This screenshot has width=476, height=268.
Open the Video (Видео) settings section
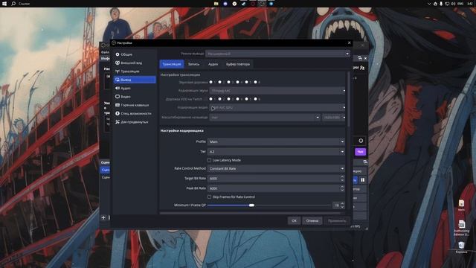click(x=135, y=97)
